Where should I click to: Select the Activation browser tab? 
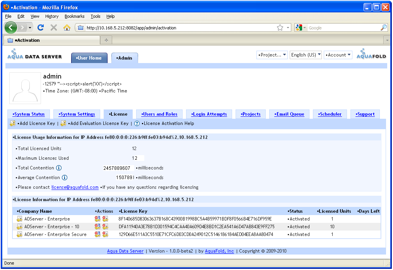point(52,40)
